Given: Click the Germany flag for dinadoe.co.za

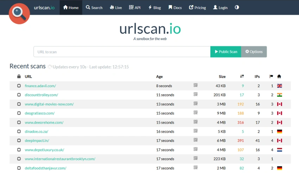Looking at the screenshot, I should coord(280,131).
